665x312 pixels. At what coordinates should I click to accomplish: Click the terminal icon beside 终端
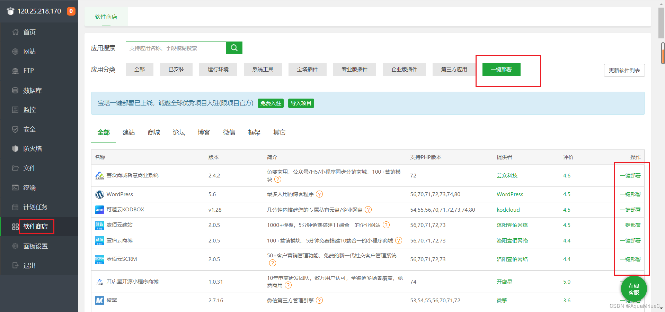(x=15, y=187)
